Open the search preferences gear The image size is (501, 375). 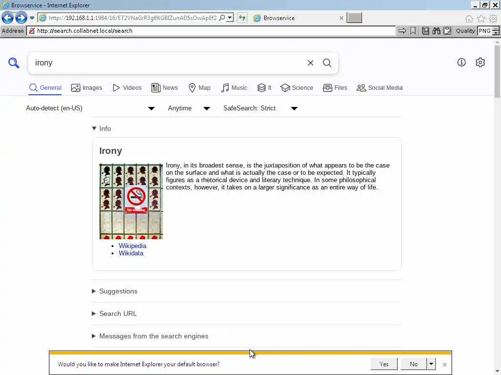(480, 62)
